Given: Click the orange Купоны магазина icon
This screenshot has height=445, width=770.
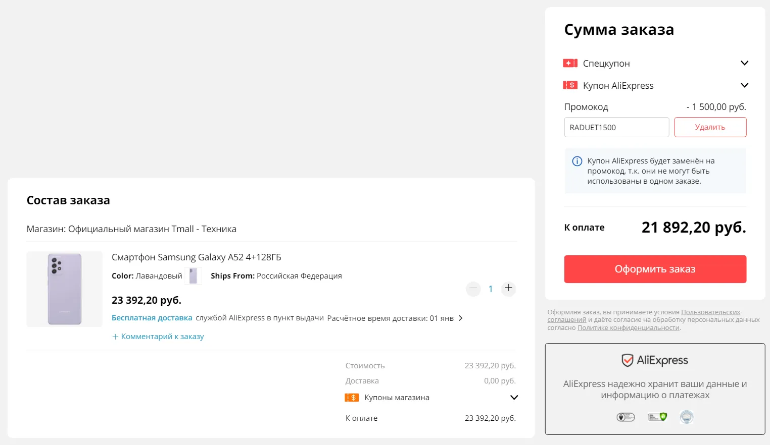Looking at the screenshot, I should [352, 398].
